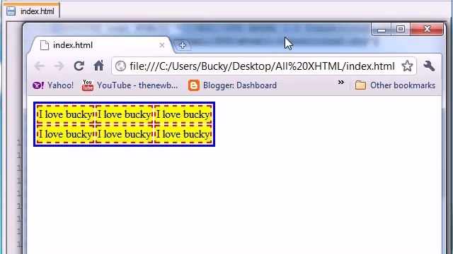Close the browser window with the red X
The image size is (453, 254).
click(x=427, y=29)
